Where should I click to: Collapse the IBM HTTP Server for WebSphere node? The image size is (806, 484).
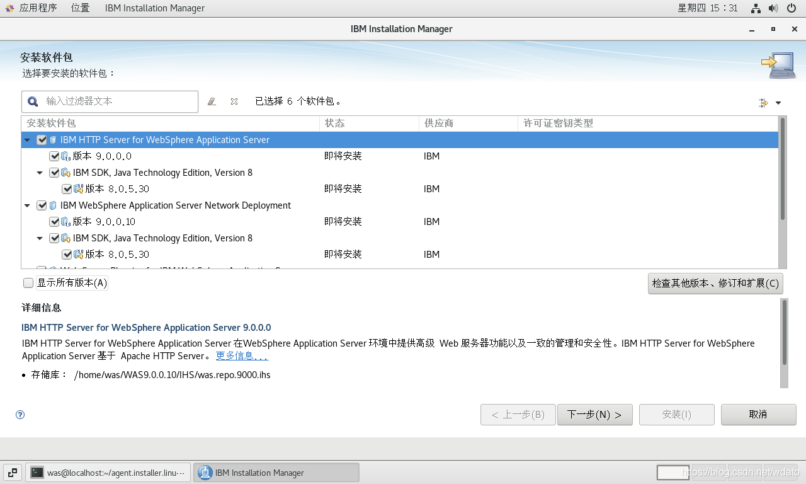27,140
